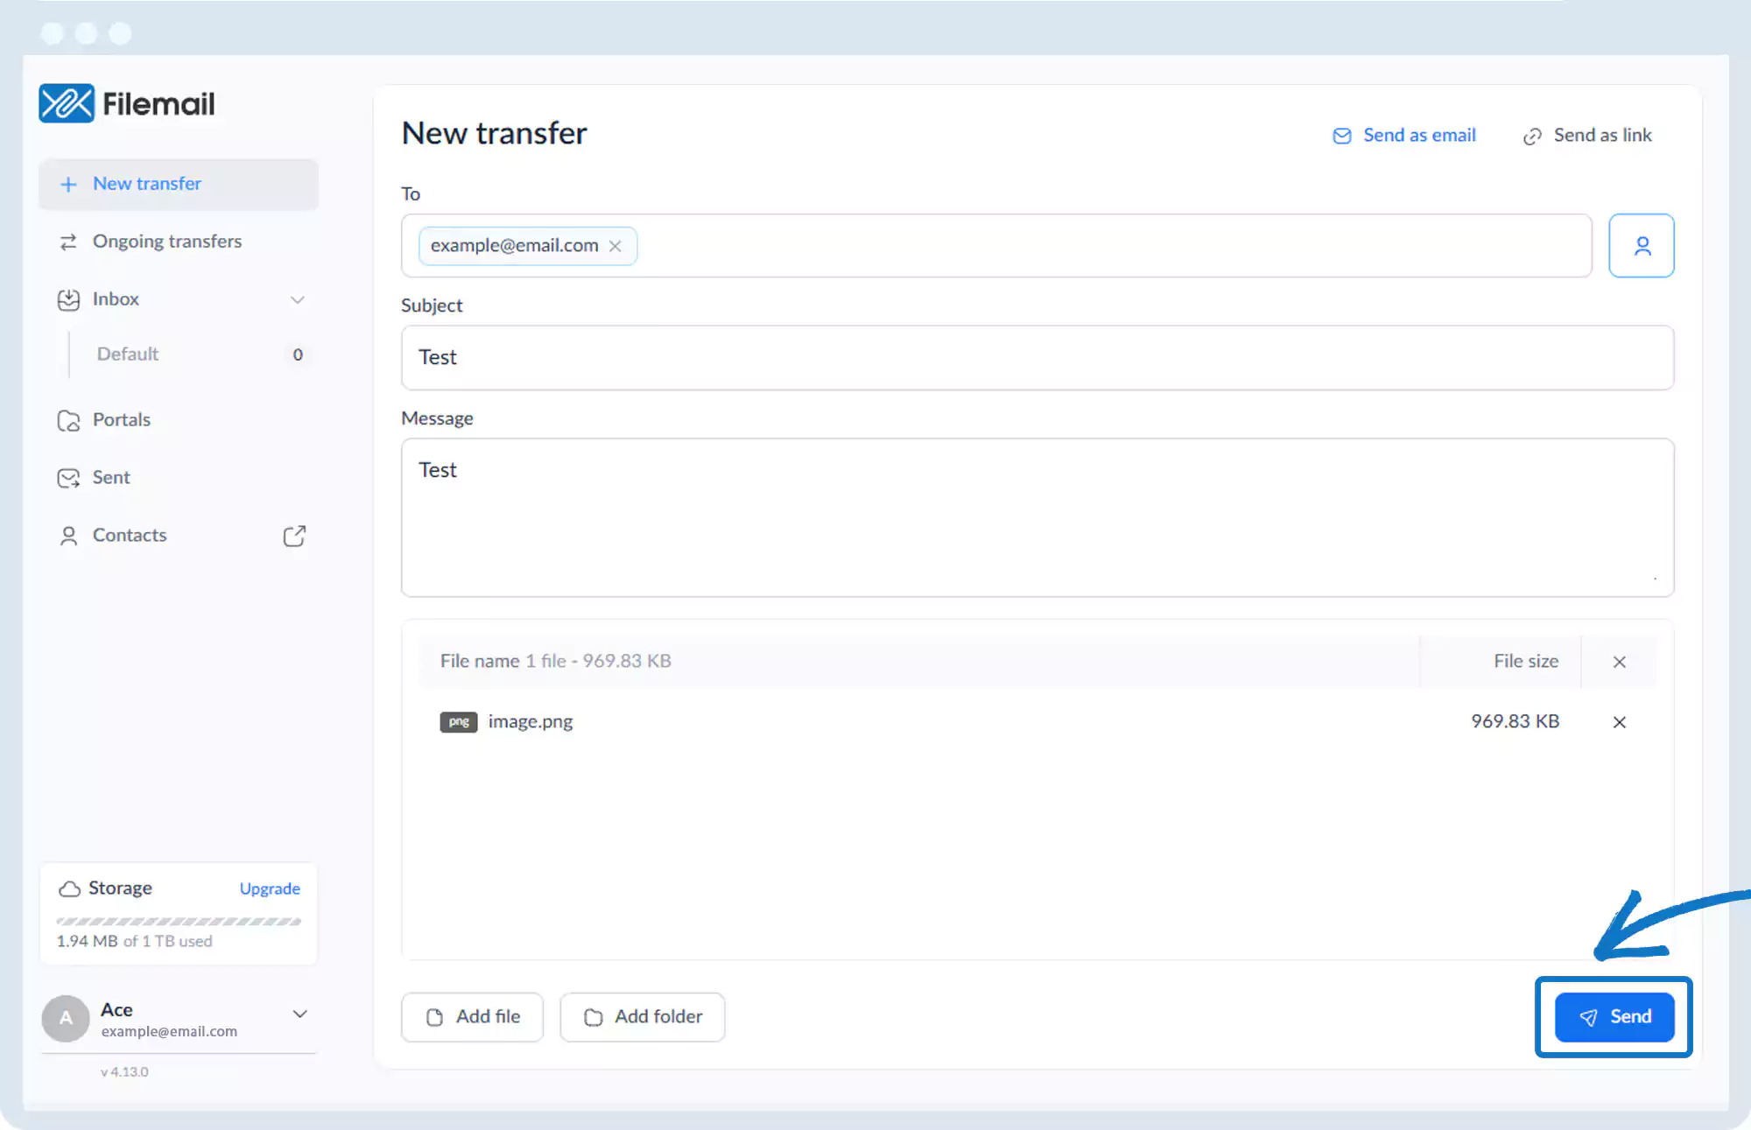The height and width of the screenshot is (1130, 1751).
Task: Click the Filemail logo icon
Action: click(x=67, y=103)
